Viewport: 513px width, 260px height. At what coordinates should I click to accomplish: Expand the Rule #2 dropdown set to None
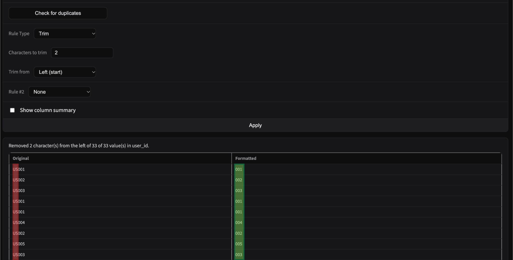(60, 92)
